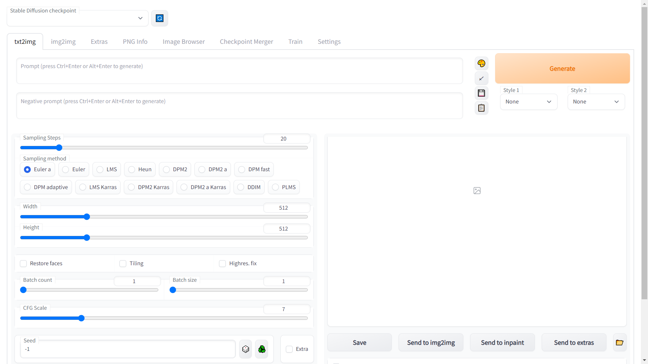Click the dice random seed icon

[x=246, y=349]
